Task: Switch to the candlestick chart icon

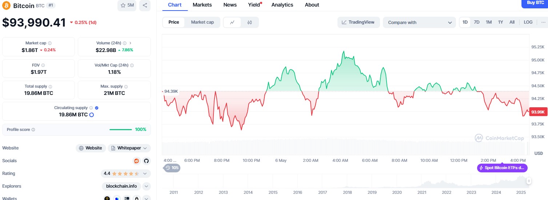Action: (249, 22)
